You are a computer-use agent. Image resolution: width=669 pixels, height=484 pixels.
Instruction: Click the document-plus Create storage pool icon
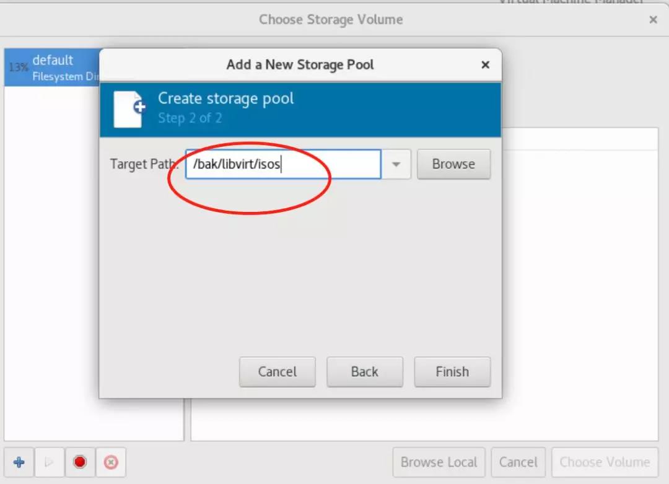click(x=129, y=109)
